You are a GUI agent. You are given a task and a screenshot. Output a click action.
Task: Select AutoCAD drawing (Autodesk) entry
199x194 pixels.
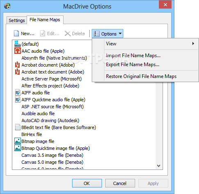50,120
